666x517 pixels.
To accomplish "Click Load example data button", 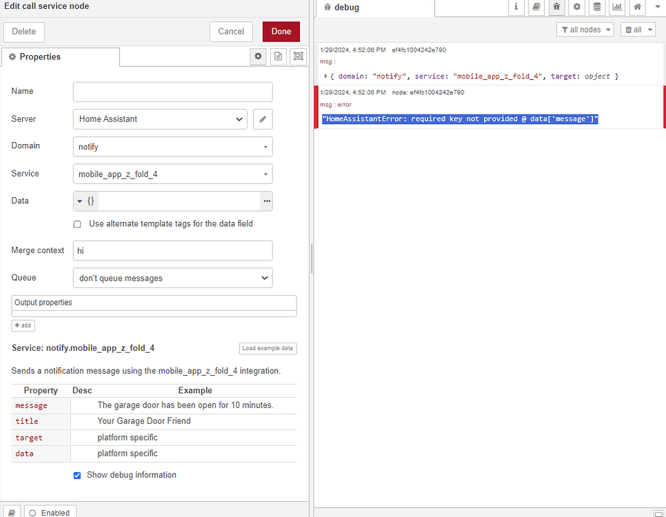I will (x=268, y=348).
